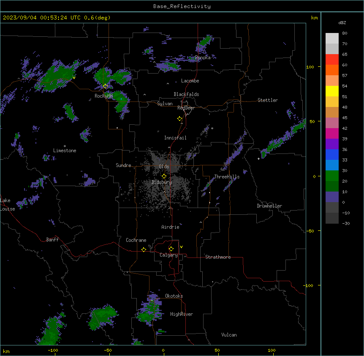Click the yellow diamond marker below Olds
Image resolution: width=364 pixels, height=356 pixels.
point(164,176)
